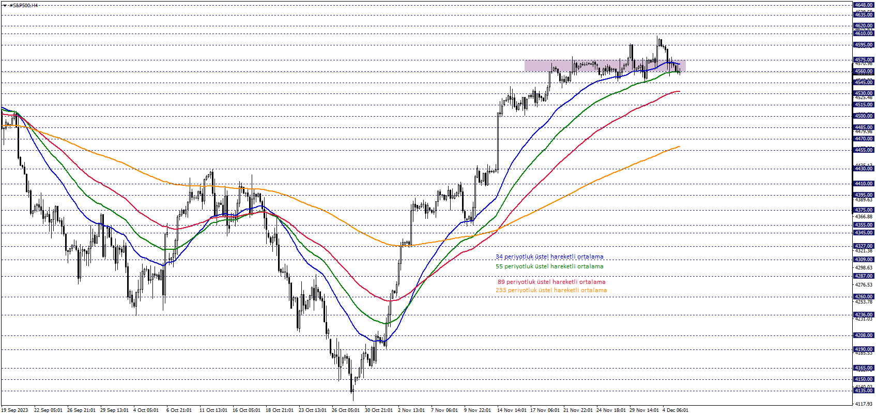Viewport: 876px width, 416px height.
Task: Click the '9 Nov 22:01' time axis label
Action: [478, 410]
